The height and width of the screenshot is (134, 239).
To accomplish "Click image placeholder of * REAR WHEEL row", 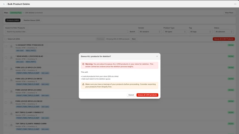I will coord(11,57).
